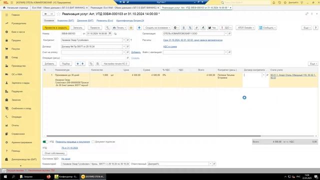Viewport: 320px width, 180px height.
Task: Open the Начальная страница tab
Action: point(15,8)
